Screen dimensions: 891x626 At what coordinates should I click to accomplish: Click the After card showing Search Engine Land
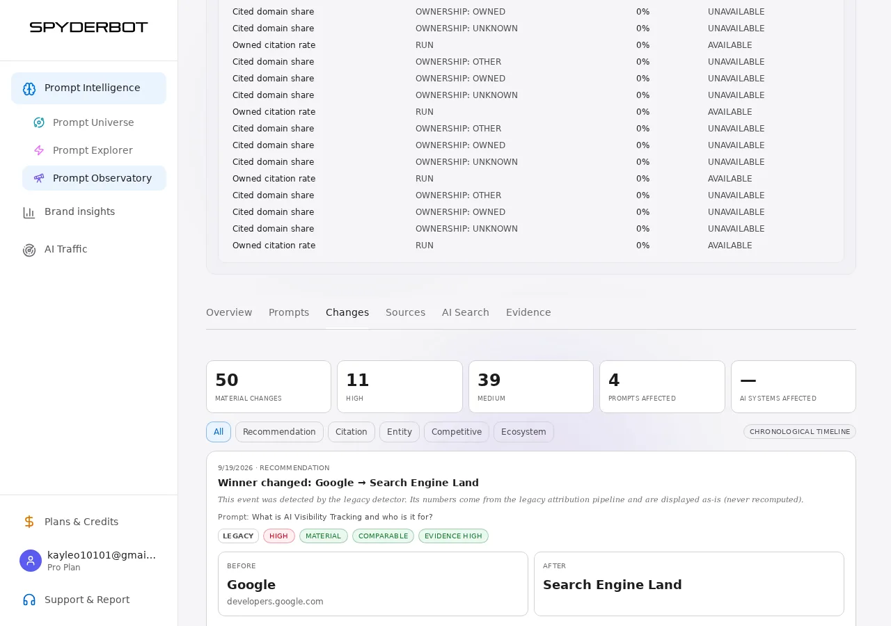point(689,584)
